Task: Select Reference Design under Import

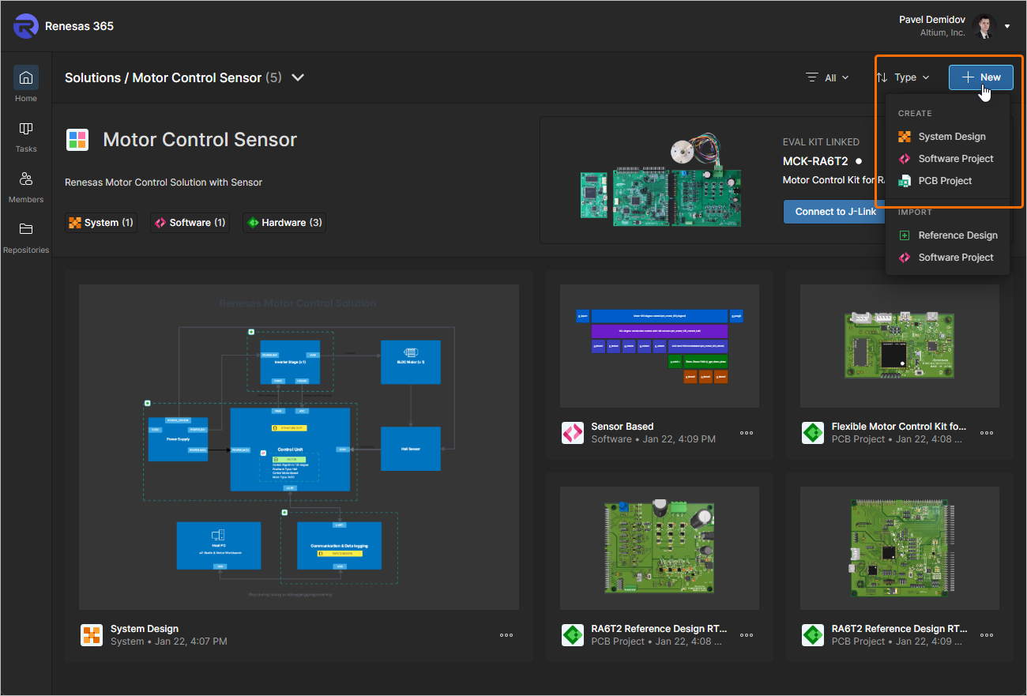Action: (947, 235)
